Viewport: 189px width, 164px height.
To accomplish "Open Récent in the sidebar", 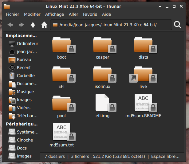I will pyautogui.click(x=20, y=68).
